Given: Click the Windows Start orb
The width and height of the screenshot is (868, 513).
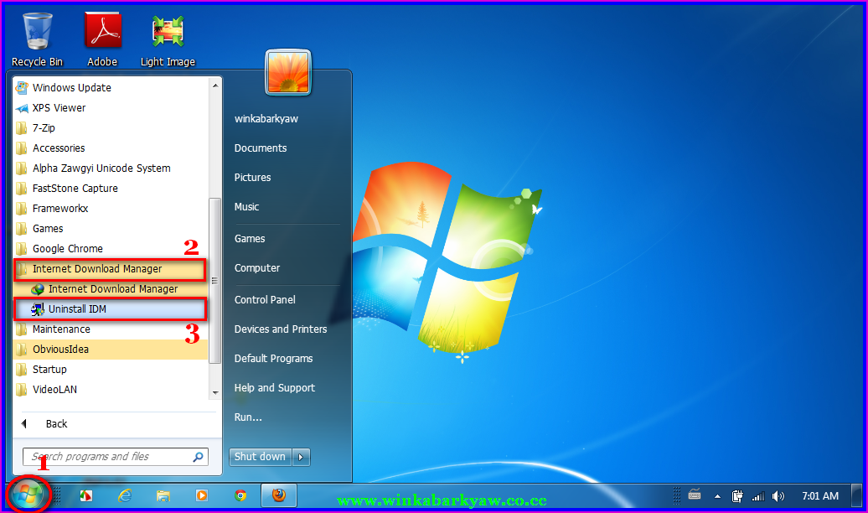Looking at the screenshot, I should pos(28,495).
